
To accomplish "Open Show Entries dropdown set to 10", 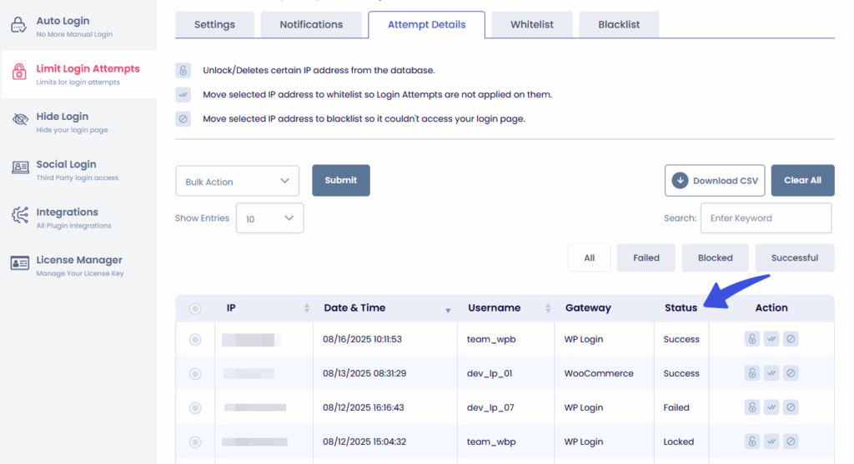I will [x=269, y=218].
